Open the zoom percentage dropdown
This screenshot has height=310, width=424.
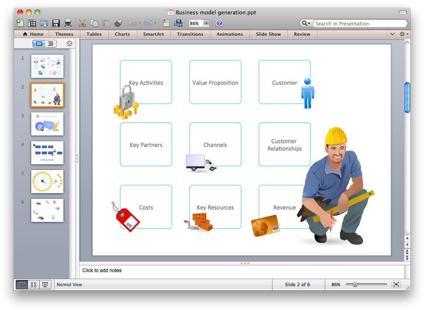pyautogui.click(x=207, y=23)
